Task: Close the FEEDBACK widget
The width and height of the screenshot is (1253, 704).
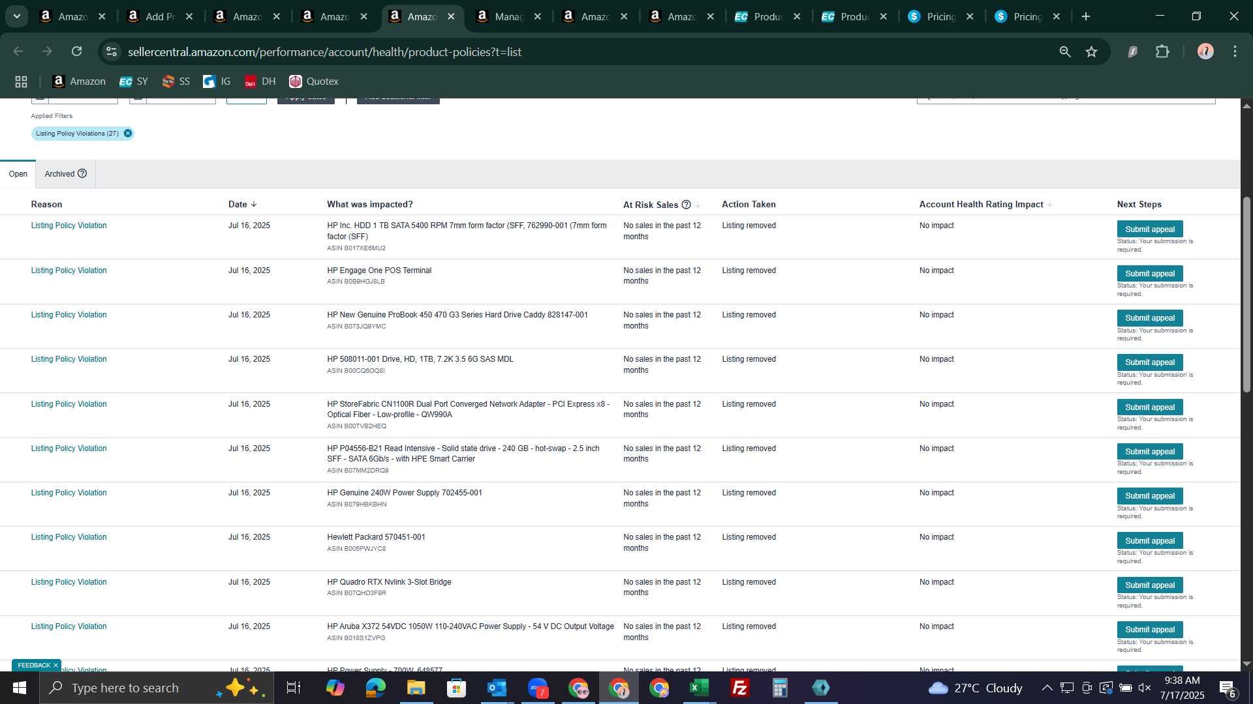Action: pos(55,666)
